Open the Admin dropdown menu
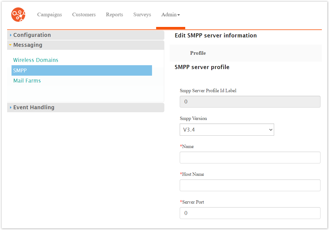329x230 pixels. tap(170, 15)
